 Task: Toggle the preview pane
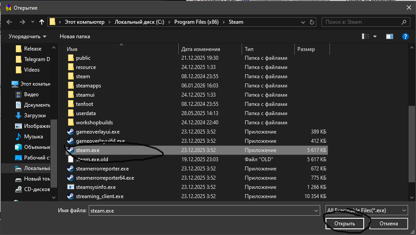(x=390, y=36)
